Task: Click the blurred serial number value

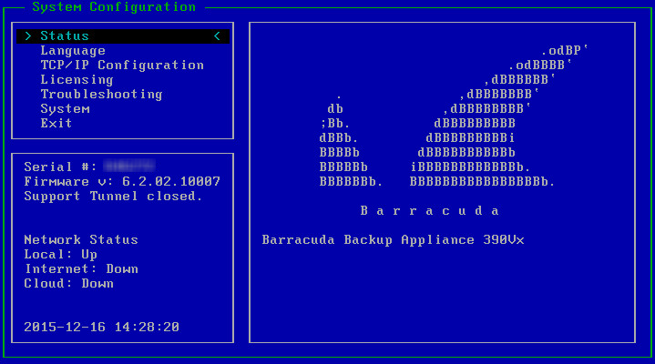Action: (129, 167)
